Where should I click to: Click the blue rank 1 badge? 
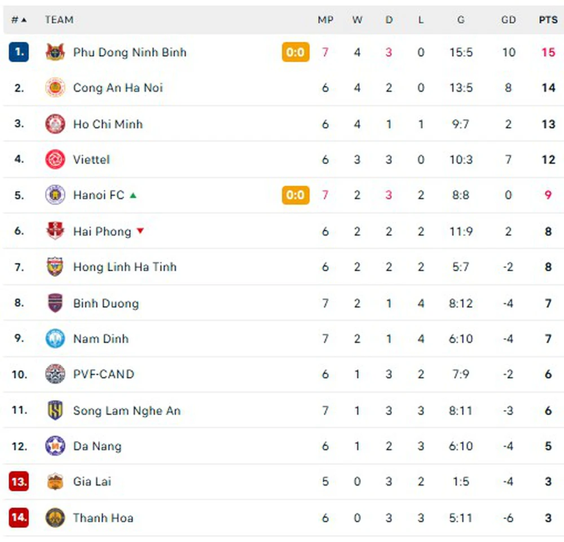coord(19,52)
